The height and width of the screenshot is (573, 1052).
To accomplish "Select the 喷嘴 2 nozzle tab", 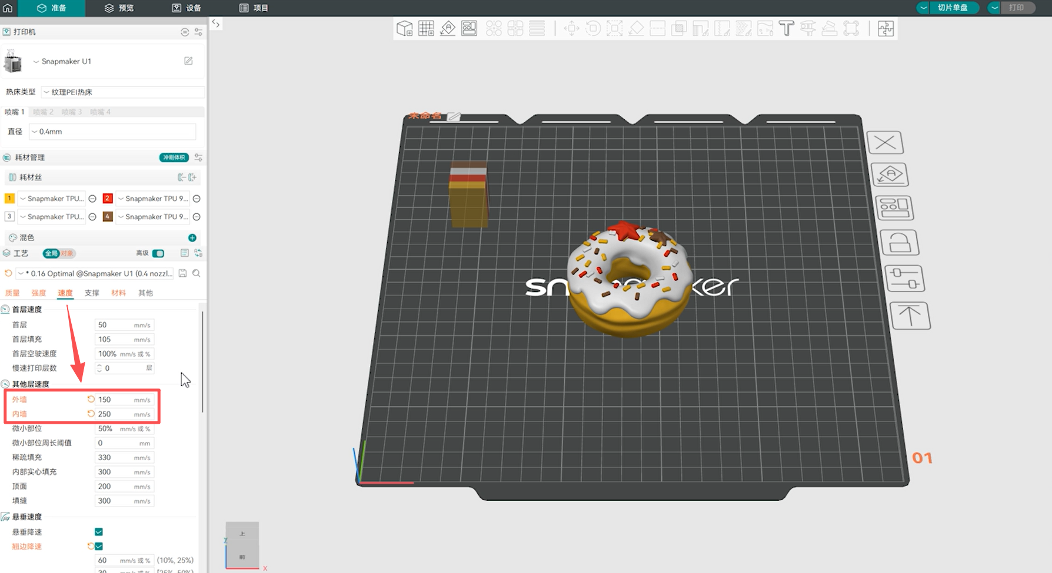I will click(43, 112).
